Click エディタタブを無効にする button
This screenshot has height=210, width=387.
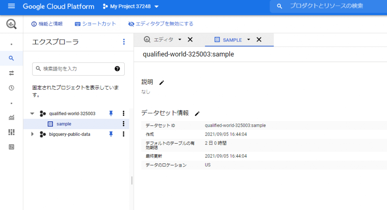[161, 24]
